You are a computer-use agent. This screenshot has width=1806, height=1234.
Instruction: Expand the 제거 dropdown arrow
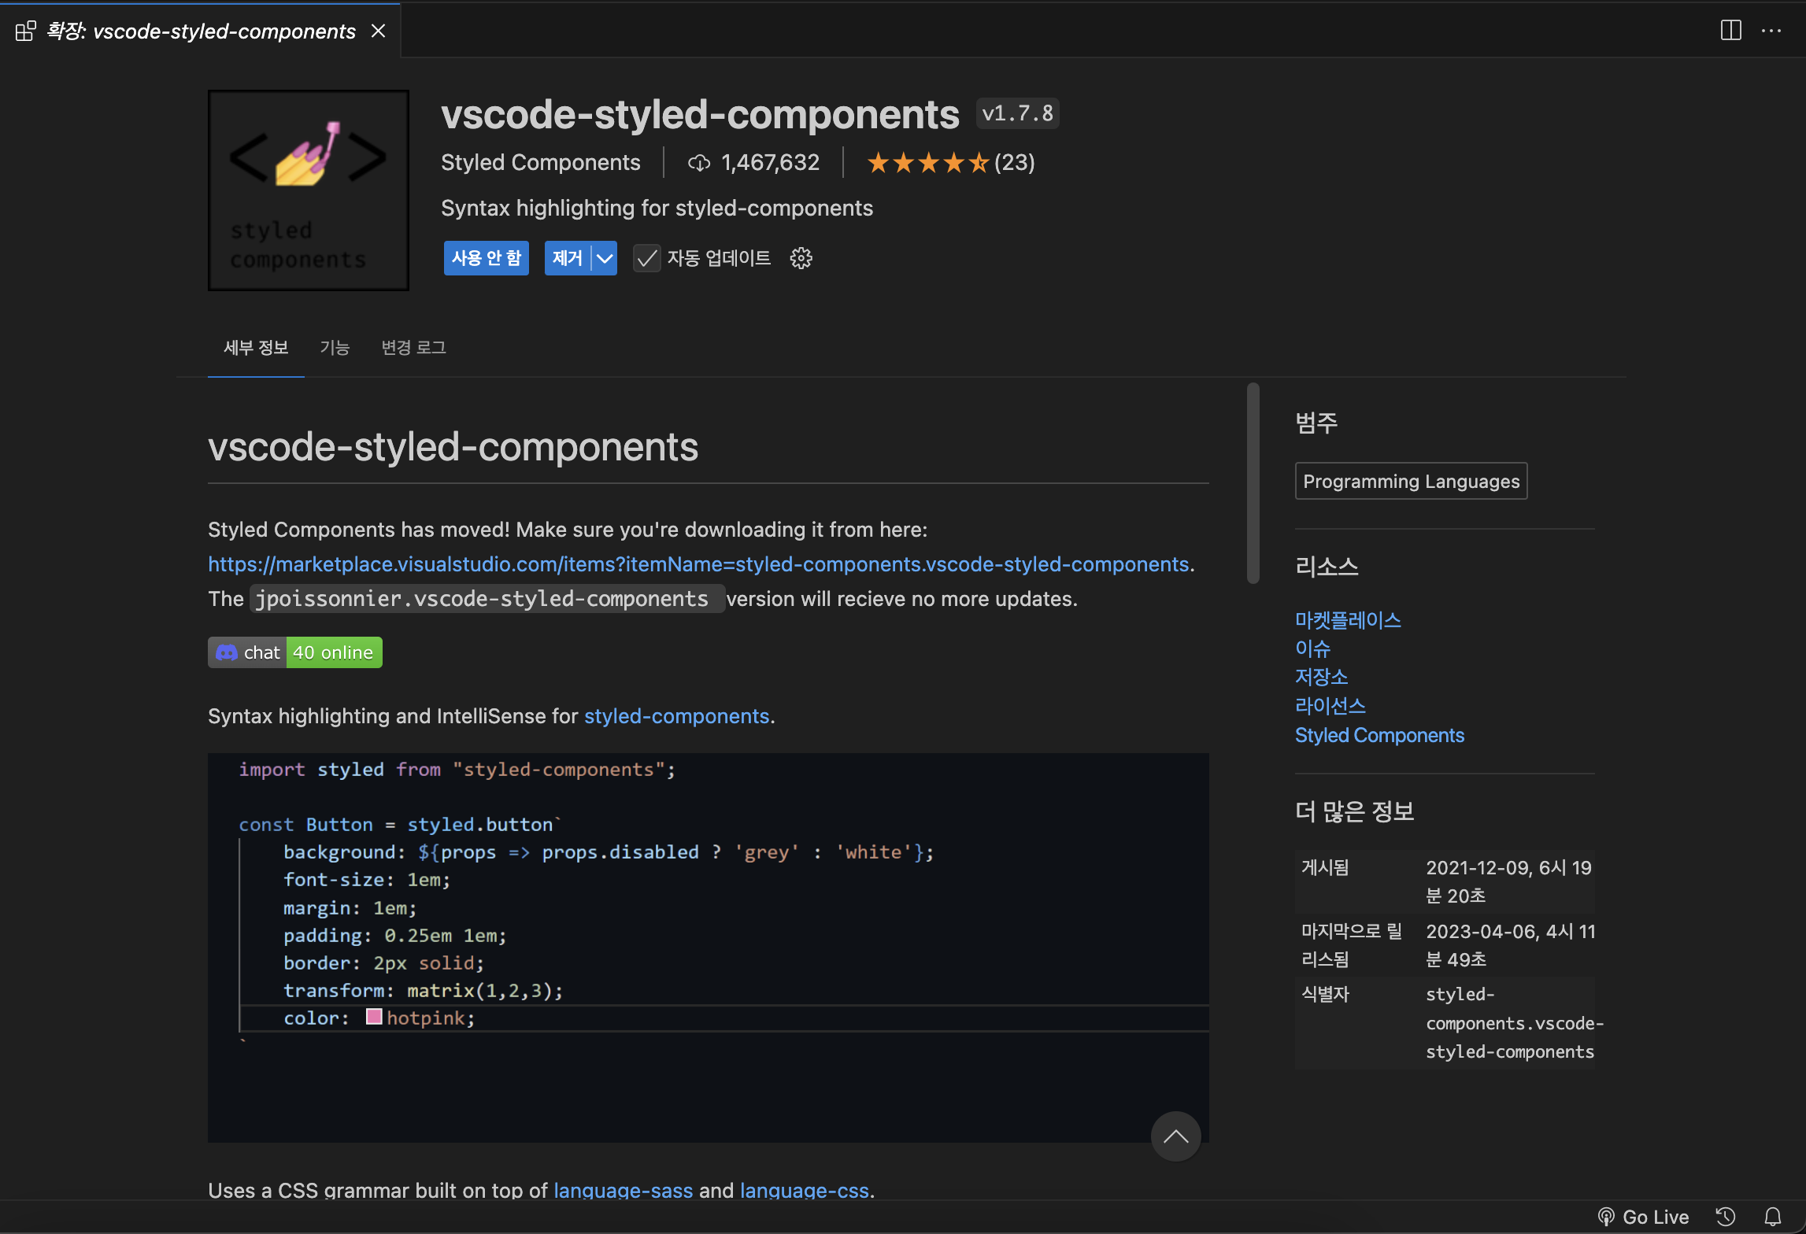tap(605, 258)
